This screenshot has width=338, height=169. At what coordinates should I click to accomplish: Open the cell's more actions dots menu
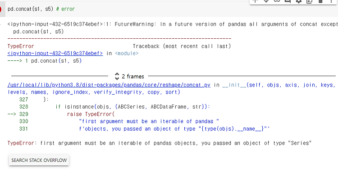click(x=331, y=1)
